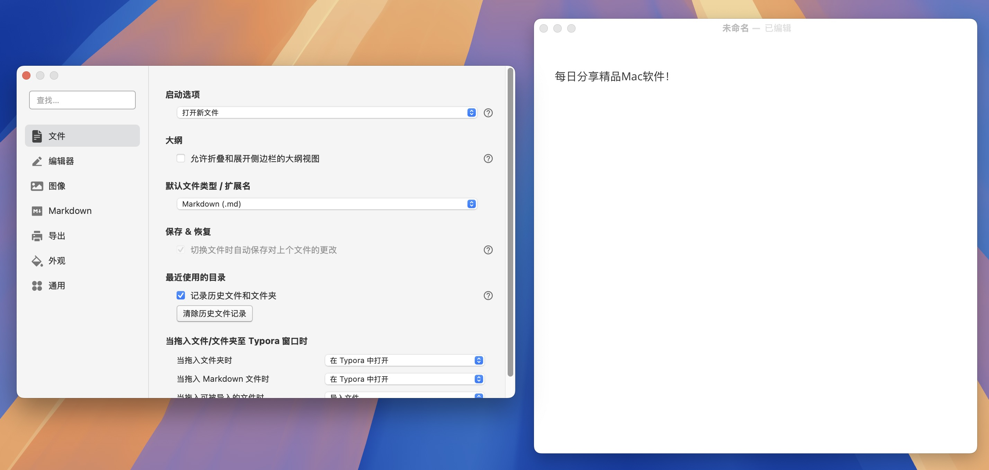Disable 记录历史文件和文件夹

click(181, 296)
